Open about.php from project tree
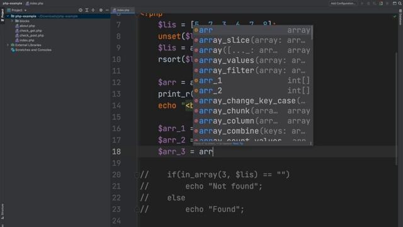This screenshot has height=227, width=403. 27,26
